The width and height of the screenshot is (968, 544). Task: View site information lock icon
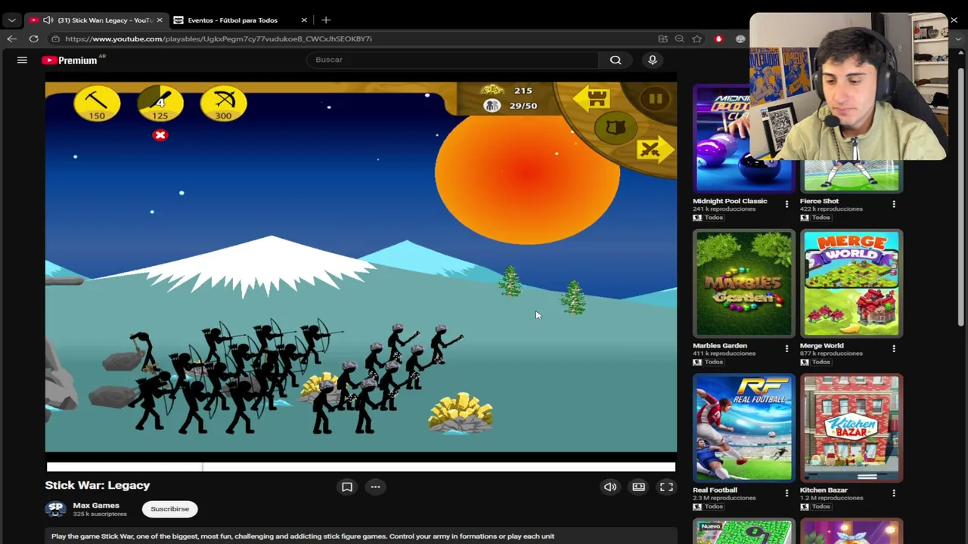coord(55,39)
